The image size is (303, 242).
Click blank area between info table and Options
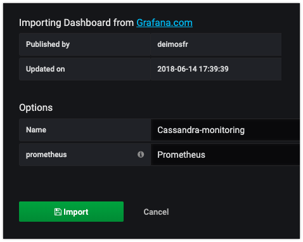150,91
